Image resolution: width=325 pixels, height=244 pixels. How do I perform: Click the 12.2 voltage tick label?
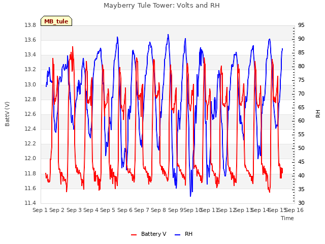click(30, 143)
